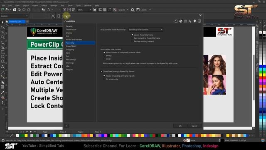Open Workspace monitor icon in dialog header
This screenshot has height=150, width=266.
199,21
